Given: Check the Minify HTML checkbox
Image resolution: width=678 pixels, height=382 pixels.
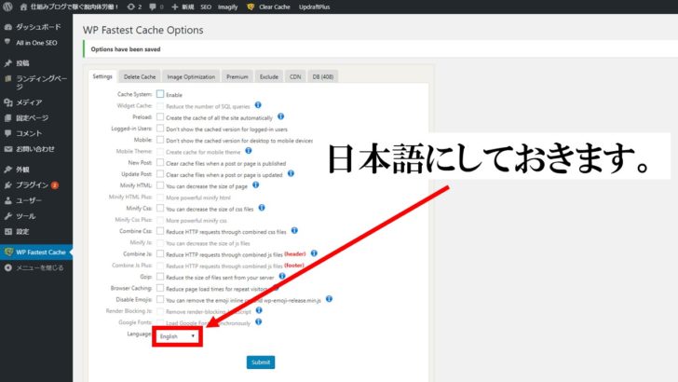Looking at the screenshot, I should pos(160,185).
